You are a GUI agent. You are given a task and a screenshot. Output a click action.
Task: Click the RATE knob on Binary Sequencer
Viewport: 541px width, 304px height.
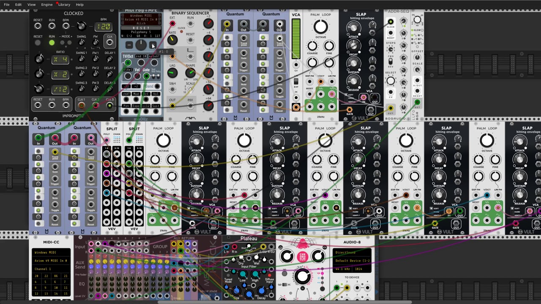[172, 40]
